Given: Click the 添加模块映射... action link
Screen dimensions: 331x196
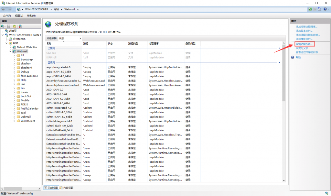Looking at the screenshot, I should [304, 39].
